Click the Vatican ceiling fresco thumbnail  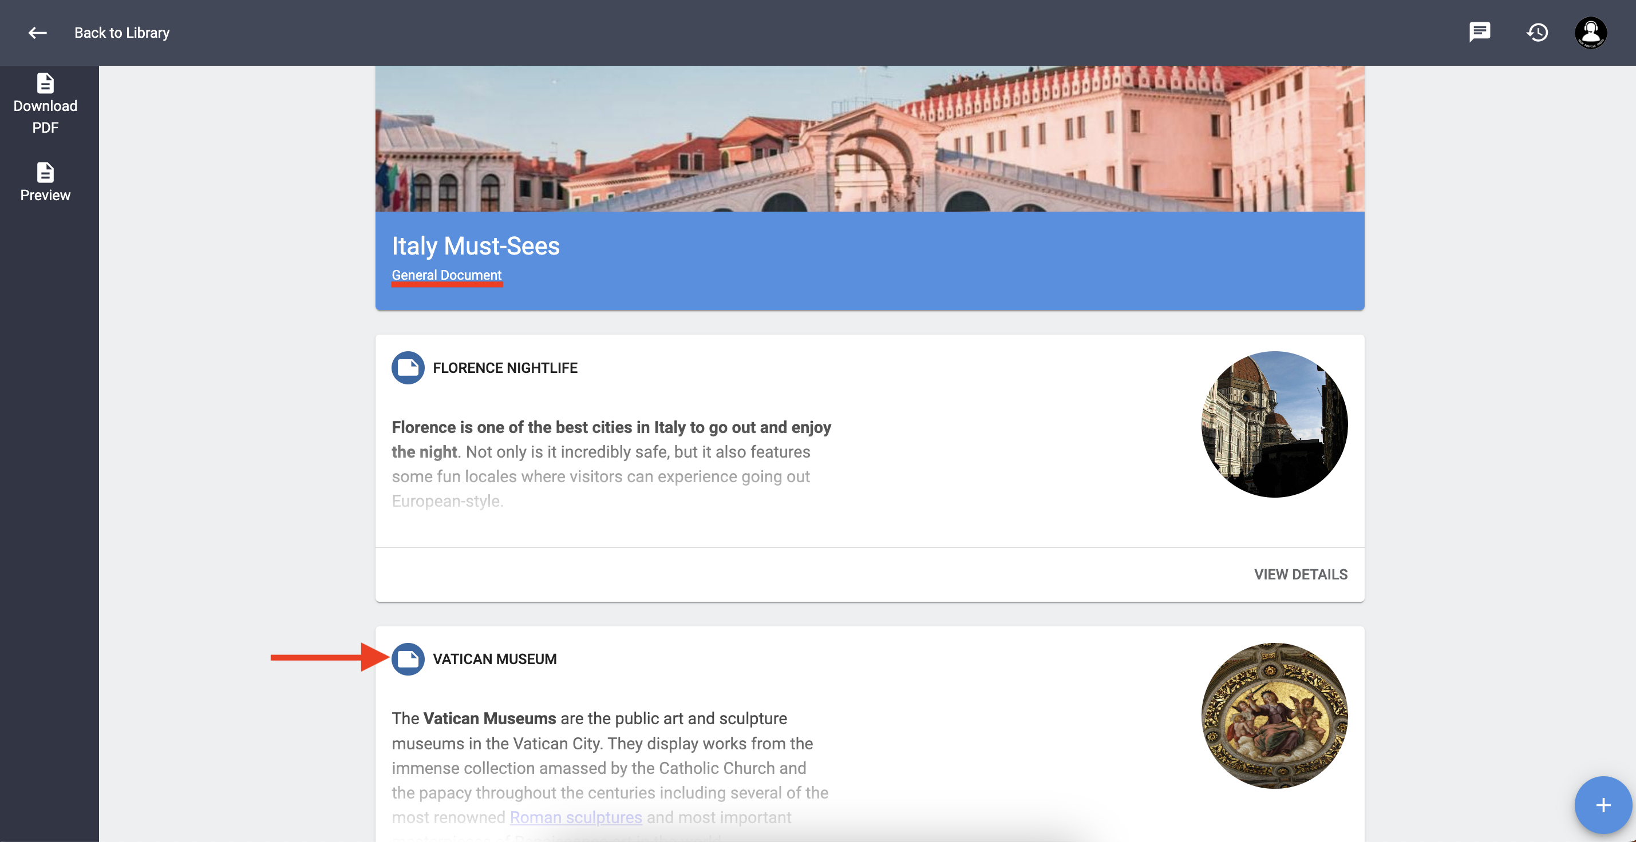pyautogui.click(x=1274, y=716)
